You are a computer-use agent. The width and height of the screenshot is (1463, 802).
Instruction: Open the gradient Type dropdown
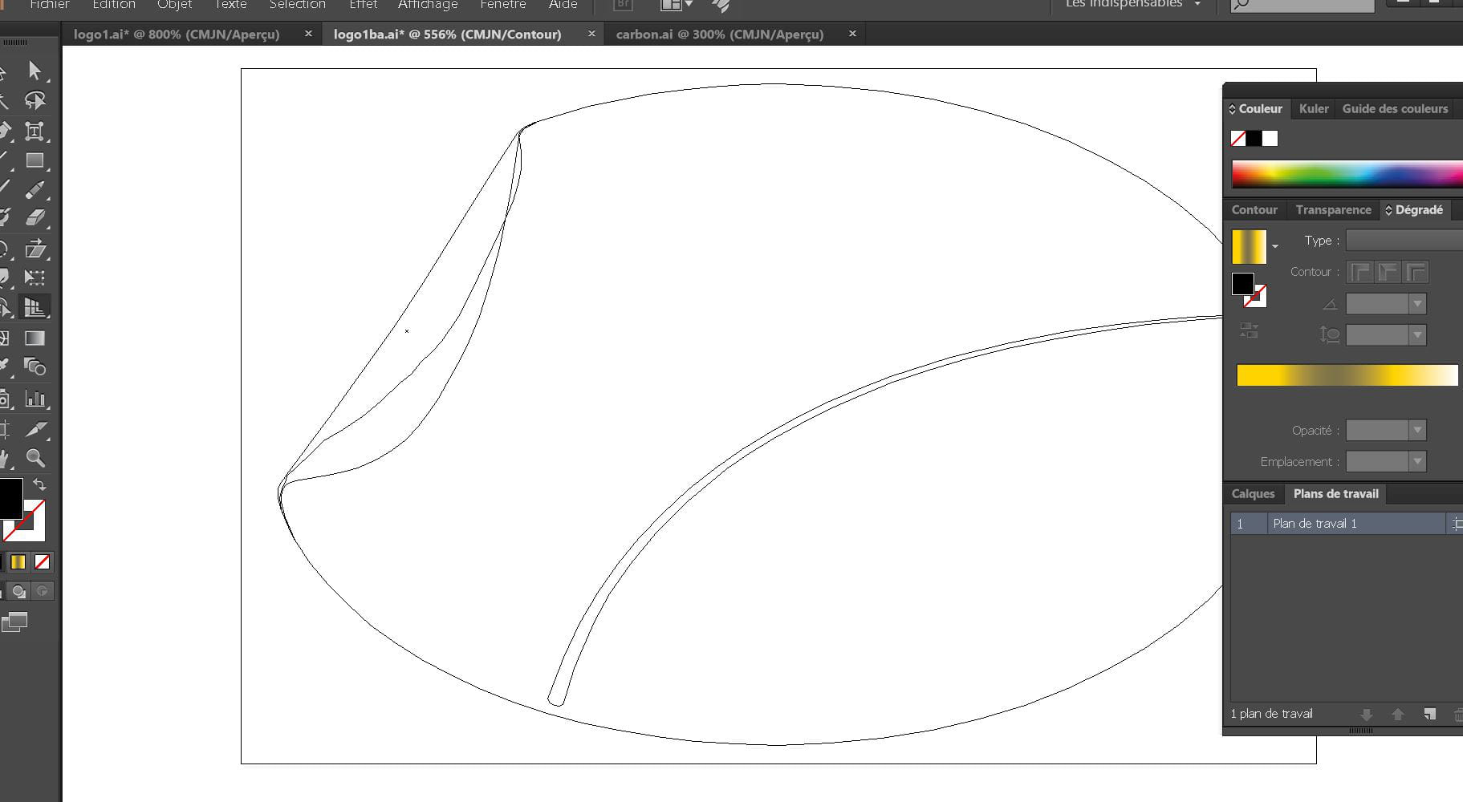pos(1404,240)
